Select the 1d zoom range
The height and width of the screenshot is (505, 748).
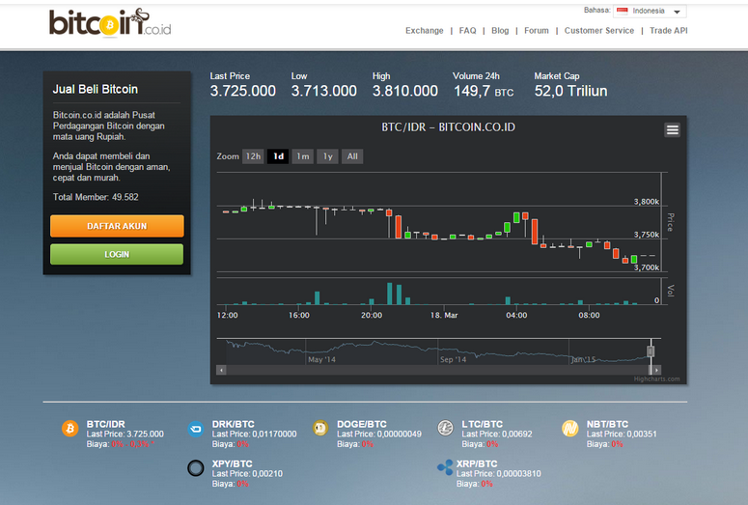(x=278, y=156)
